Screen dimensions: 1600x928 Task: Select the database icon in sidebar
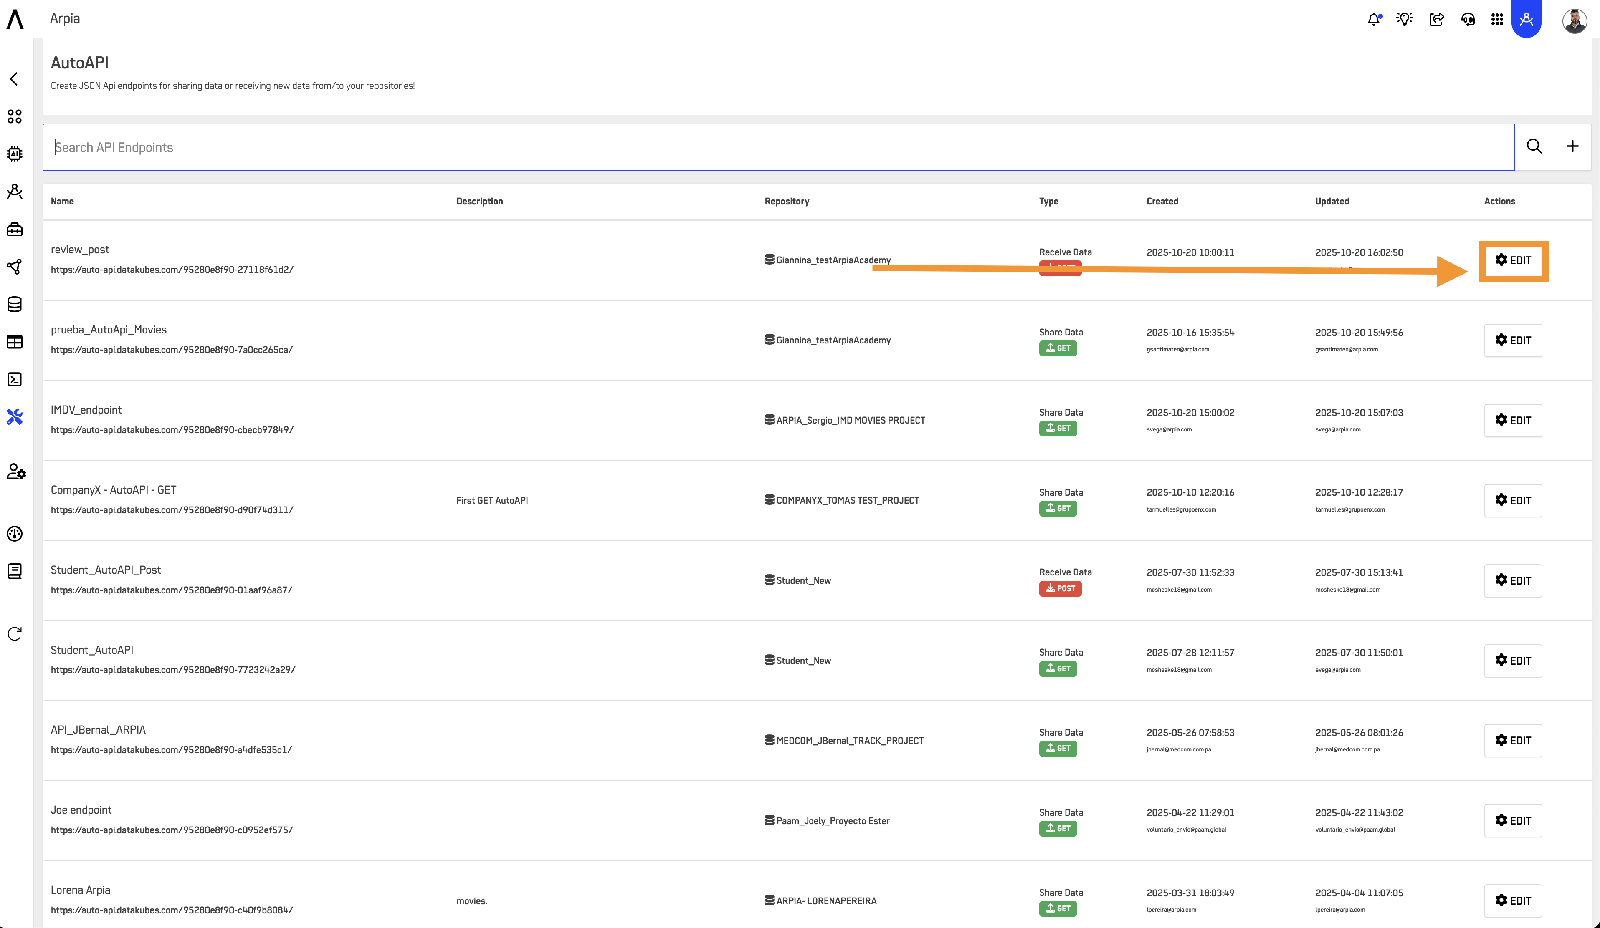15,305
